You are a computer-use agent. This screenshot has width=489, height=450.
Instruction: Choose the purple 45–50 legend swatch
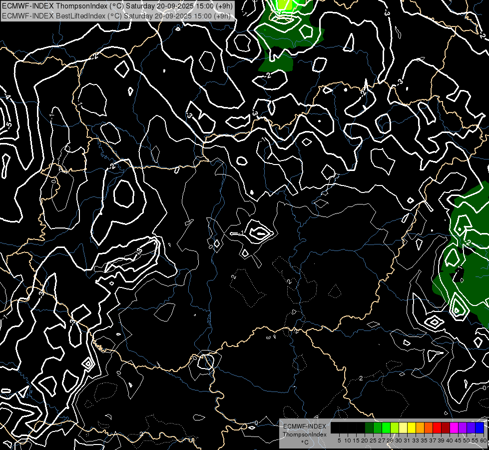point(463,427)
